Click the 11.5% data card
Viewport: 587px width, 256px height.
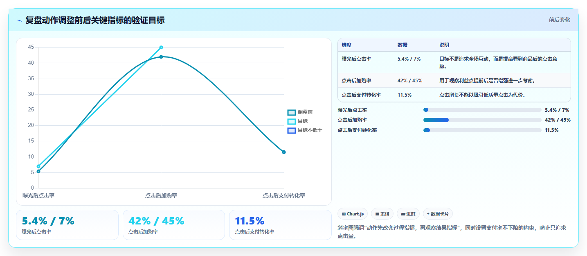[280, 225]
